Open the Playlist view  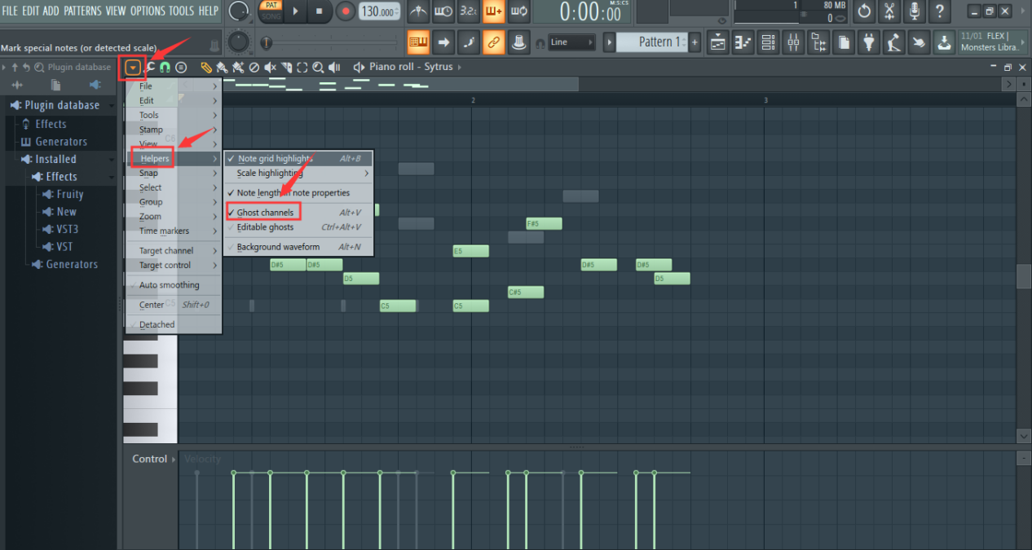pyautogui.click(x=717, y=42)
